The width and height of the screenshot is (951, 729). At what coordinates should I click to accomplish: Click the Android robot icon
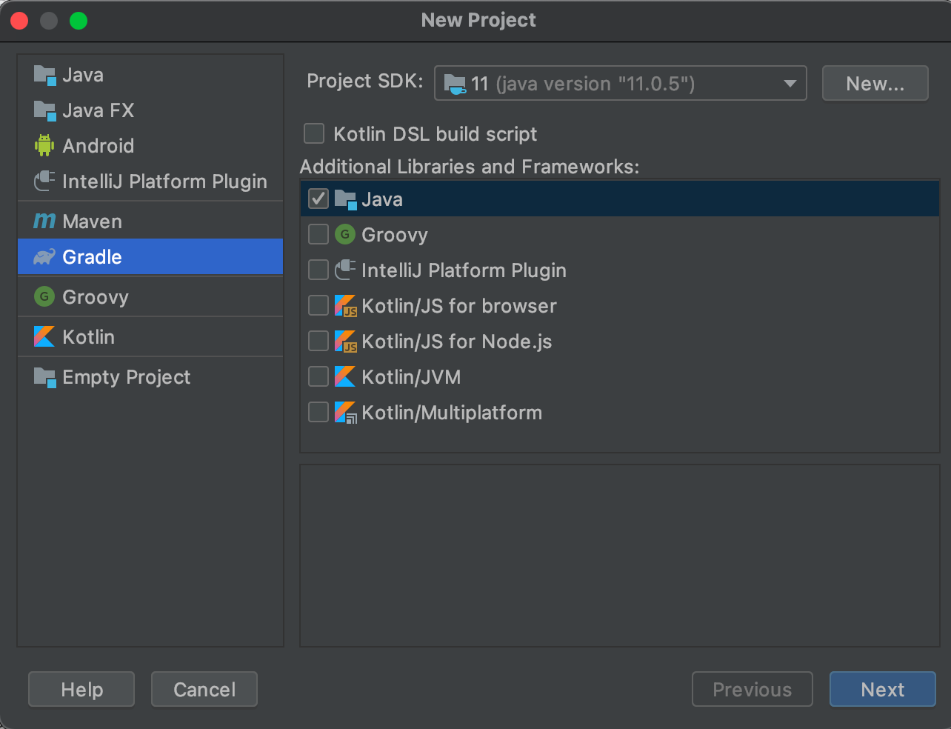pyautogui.click(x=44, y=145)
